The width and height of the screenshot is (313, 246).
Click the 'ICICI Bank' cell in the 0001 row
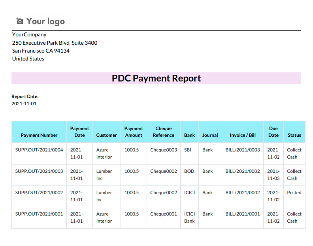point(189,218)
